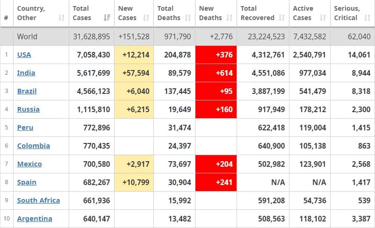Click the Active Cases header label
This screenshot has height=228, width=375.
(x=303, y=13)
